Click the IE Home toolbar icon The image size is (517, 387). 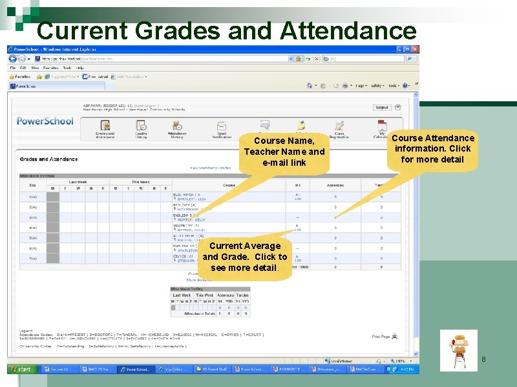310,86
